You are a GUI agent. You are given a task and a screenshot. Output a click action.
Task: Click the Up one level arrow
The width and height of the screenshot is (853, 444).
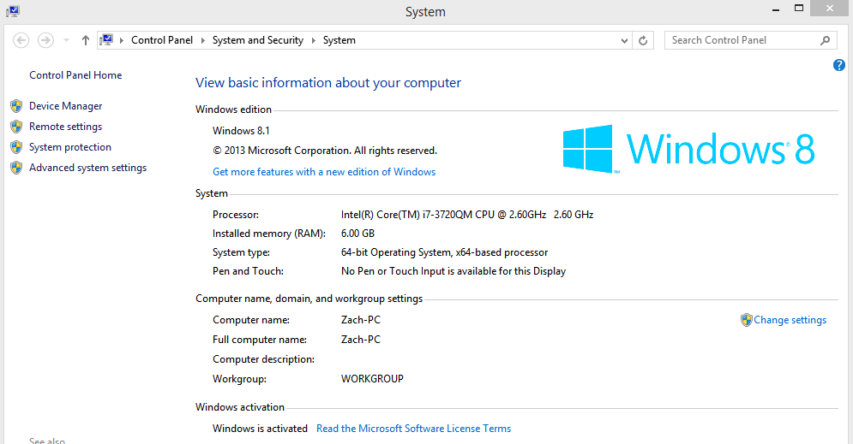[86, 40]
